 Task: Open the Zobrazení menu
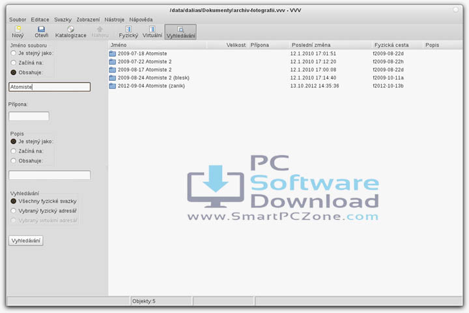pyautogui.click(x=88, y=20)
